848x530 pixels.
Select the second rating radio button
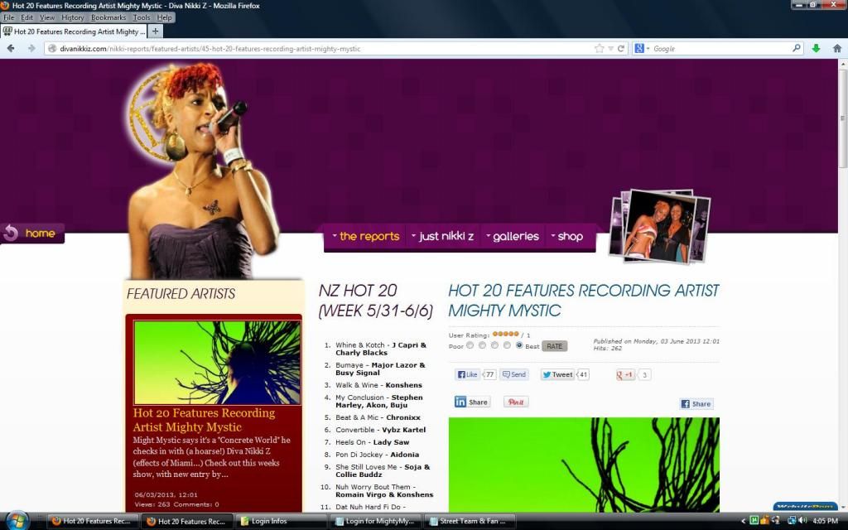483,345
